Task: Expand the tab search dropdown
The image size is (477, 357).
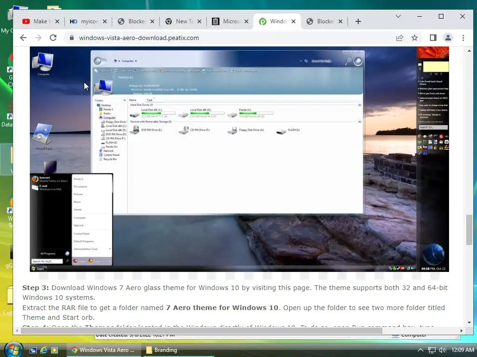Action: coord(398,16)
